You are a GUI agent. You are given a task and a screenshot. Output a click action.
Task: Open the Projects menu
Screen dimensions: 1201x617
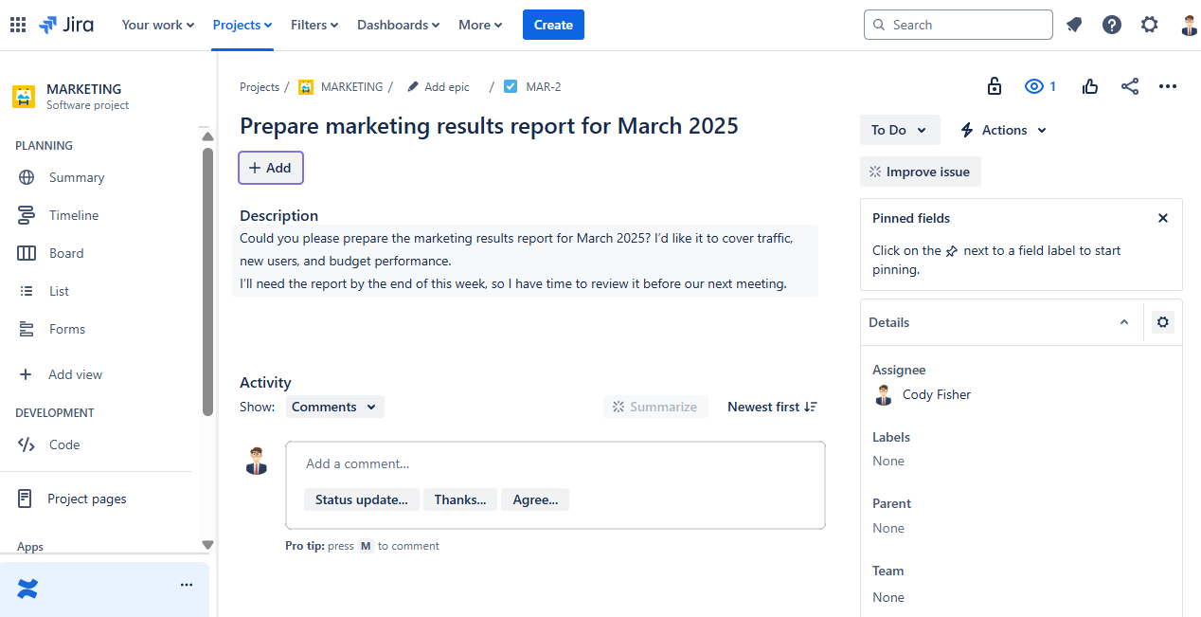(x=242, y=25)
